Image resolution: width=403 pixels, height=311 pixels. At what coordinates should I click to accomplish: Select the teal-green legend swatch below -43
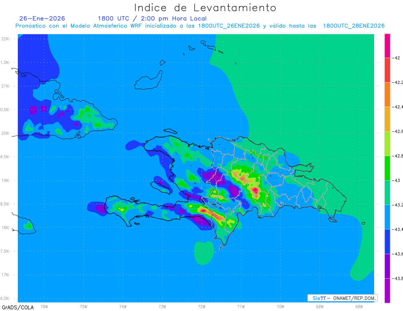pos(387,193)
